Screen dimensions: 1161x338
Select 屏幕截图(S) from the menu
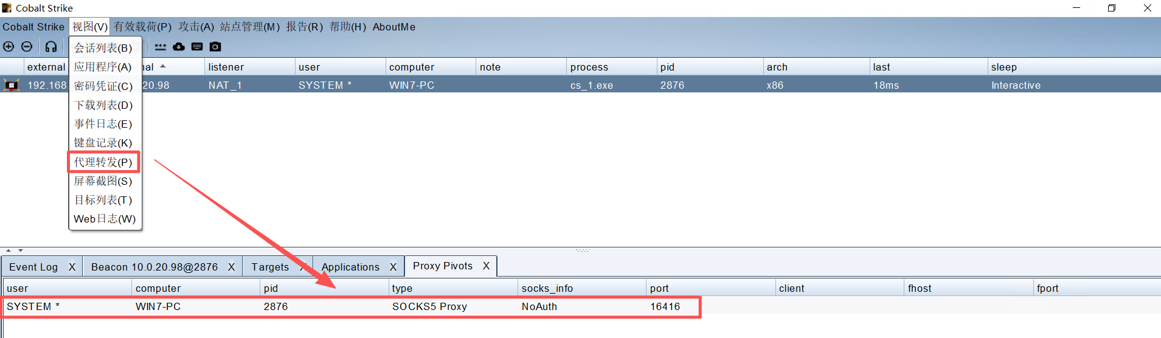[x=105, y=181]
